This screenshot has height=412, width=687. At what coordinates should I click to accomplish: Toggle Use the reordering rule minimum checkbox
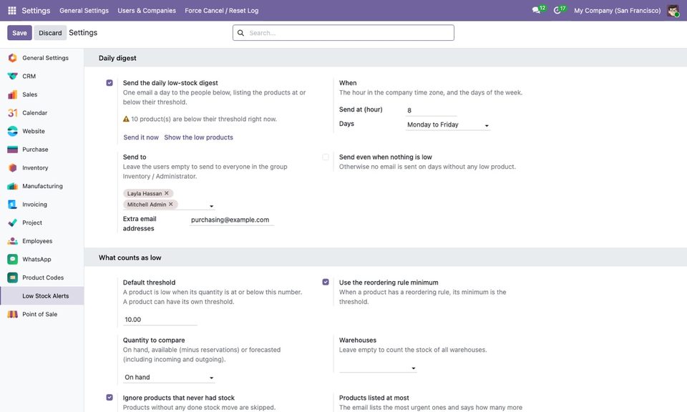pos(326,282)
